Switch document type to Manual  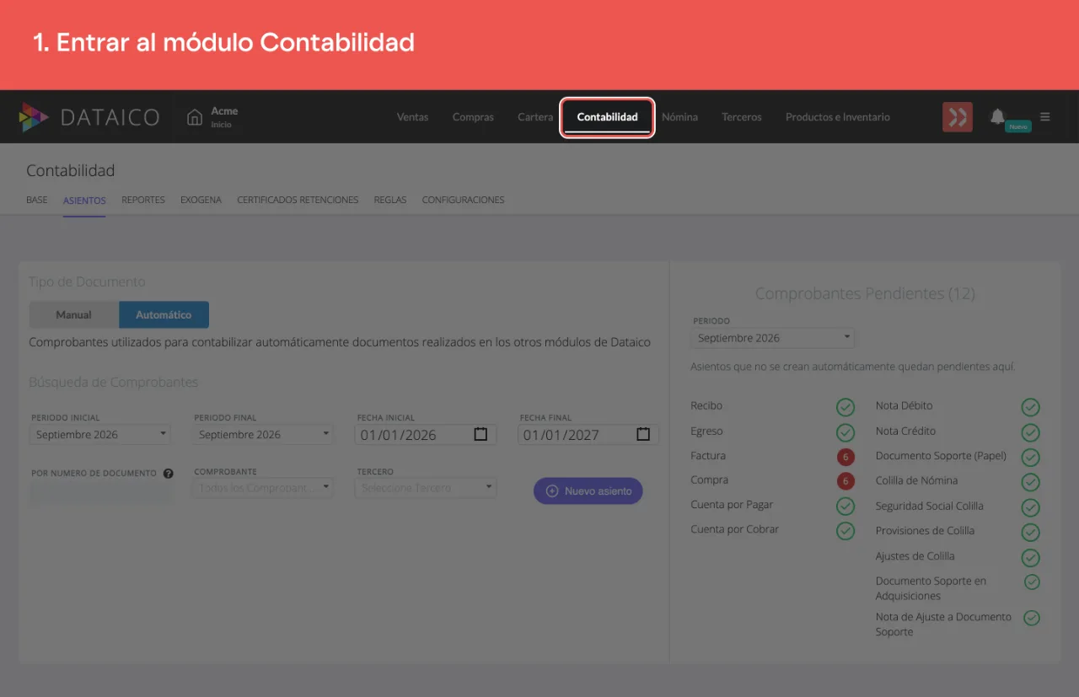[x=74, y=314]
